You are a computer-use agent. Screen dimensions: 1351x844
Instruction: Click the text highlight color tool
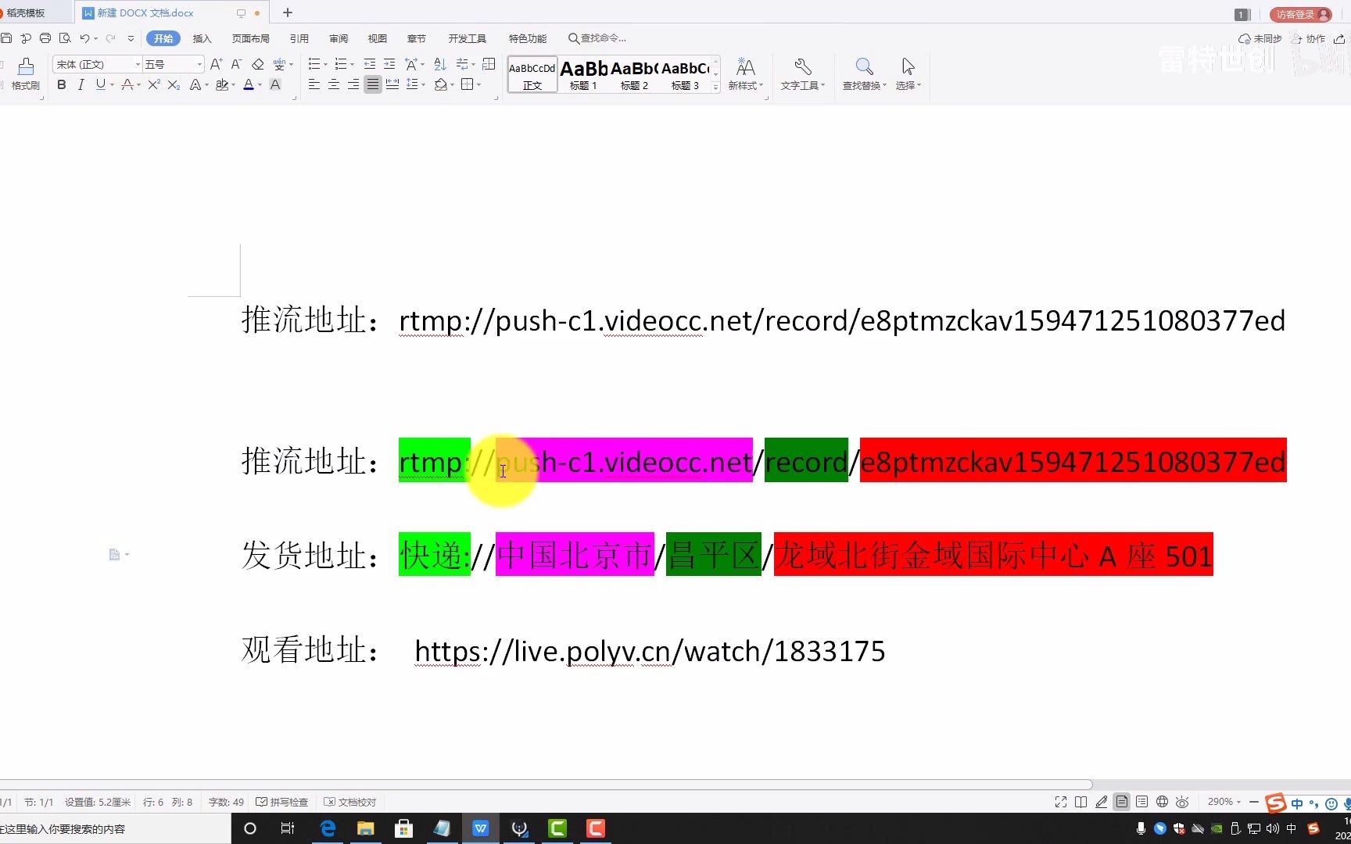222,84
